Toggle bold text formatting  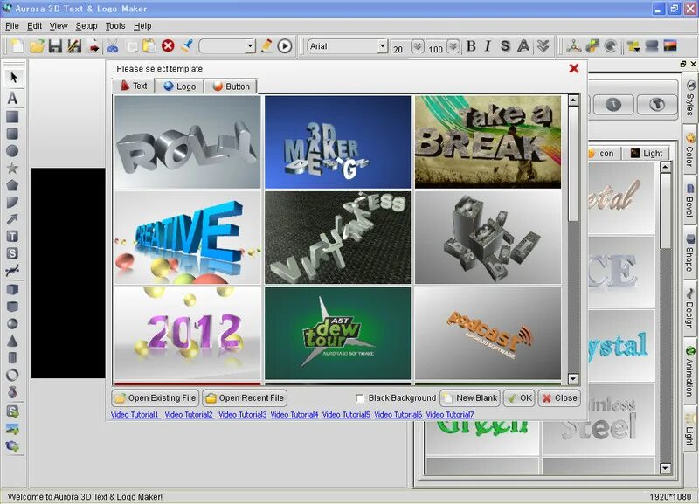tap(471, 46)
